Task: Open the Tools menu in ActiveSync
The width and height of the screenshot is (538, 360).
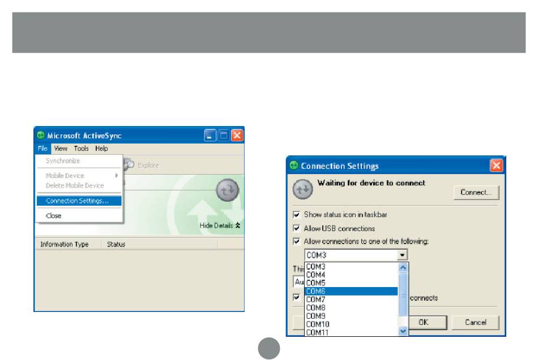Action: coord(81,148)
